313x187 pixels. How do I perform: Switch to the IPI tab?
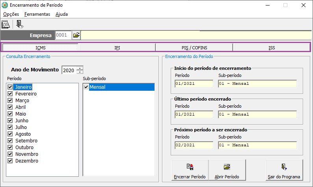tap(117, 48)
